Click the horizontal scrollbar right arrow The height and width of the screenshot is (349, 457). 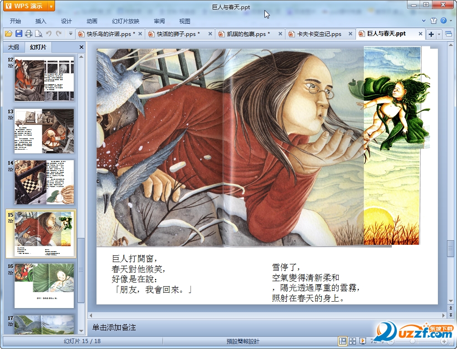point(443,315)
